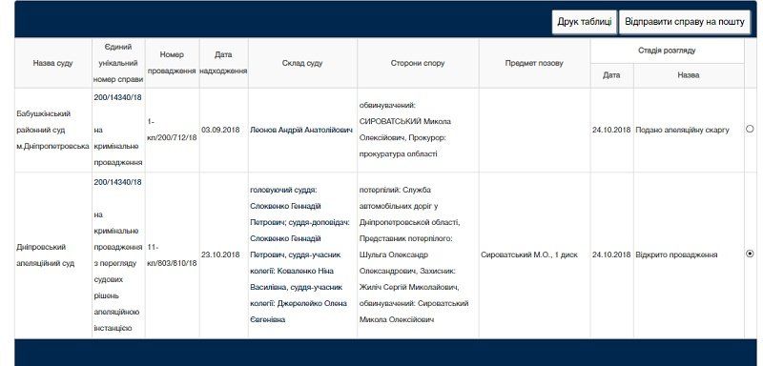The image size is (763, 366).
Task: Select radio button for Дніпровський апеляційний суд row
Action: pyautogui.click(x=750, y=254)
